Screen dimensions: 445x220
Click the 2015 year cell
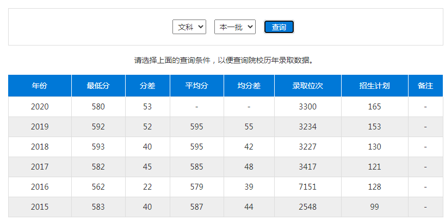click(x=40, y=207)
